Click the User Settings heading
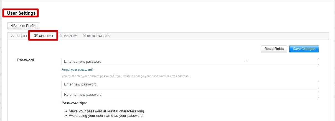335x121 pixels. (x=21, y=13)
